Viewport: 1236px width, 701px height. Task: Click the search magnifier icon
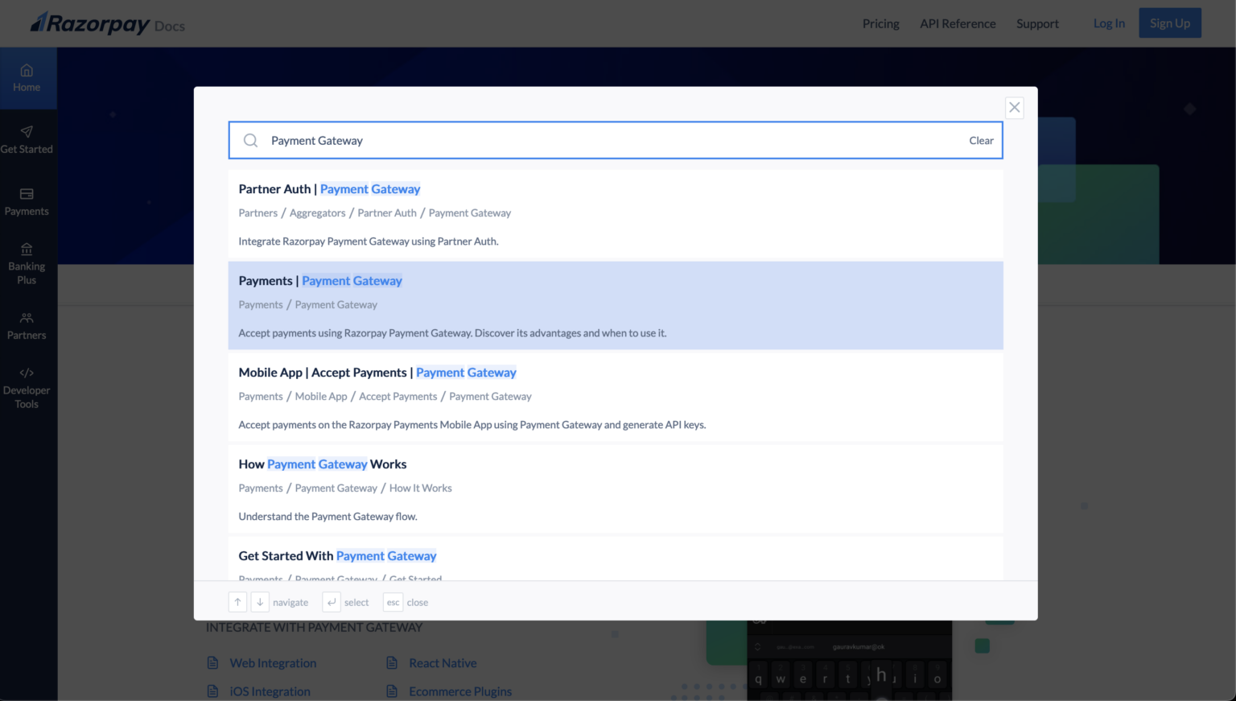point(251,140)
